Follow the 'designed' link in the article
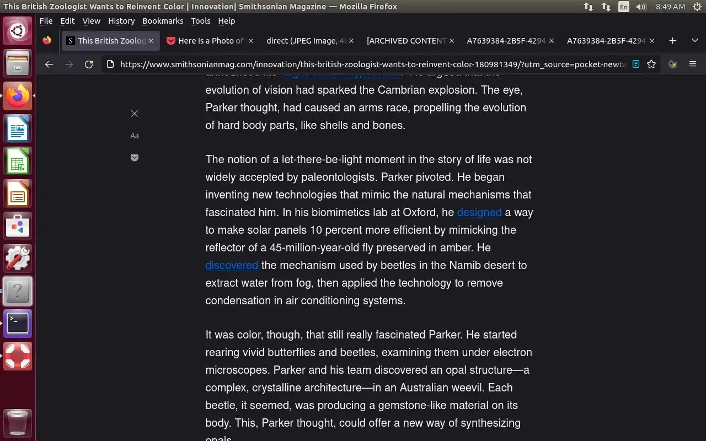Viewport: 706px width, 441px height. tap(479, 212)
